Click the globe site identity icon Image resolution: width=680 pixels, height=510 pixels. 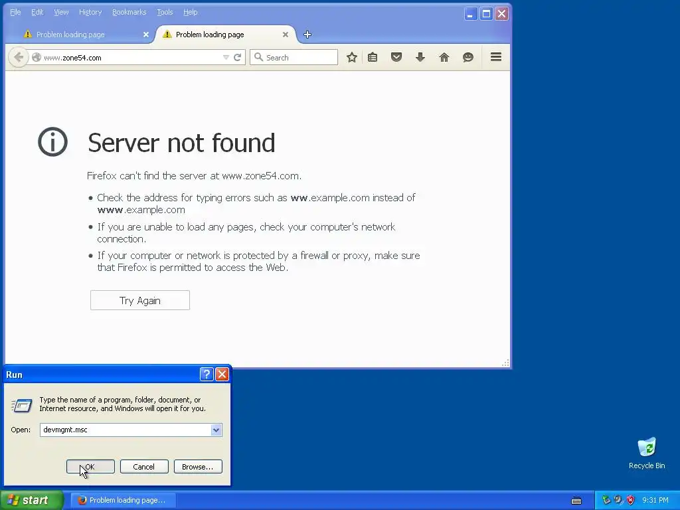(37, 57)
